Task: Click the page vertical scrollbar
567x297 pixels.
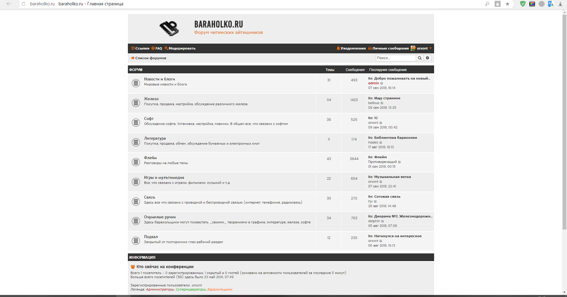Action: tap(564, 118)
